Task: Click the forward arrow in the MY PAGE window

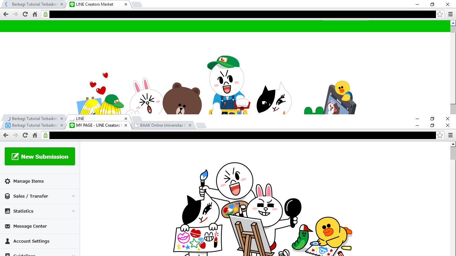Action: (15, 135)
